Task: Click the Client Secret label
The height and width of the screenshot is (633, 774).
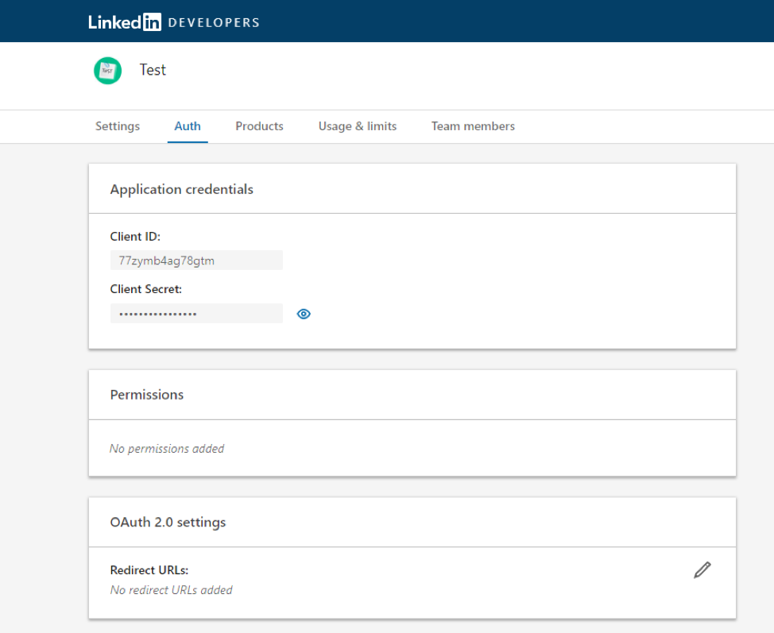Action: (x=146, y=289)
